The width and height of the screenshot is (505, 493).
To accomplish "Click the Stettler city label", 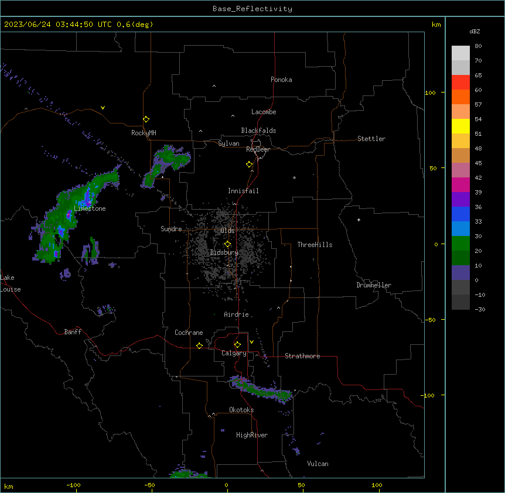I will click(x=371, y=139).
